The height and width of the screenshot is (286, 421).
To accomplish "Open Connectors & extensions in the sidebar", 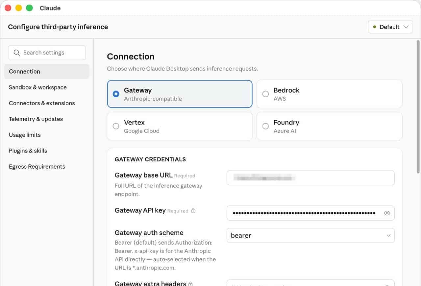I will pyautogui.click(x=47, y=103).
